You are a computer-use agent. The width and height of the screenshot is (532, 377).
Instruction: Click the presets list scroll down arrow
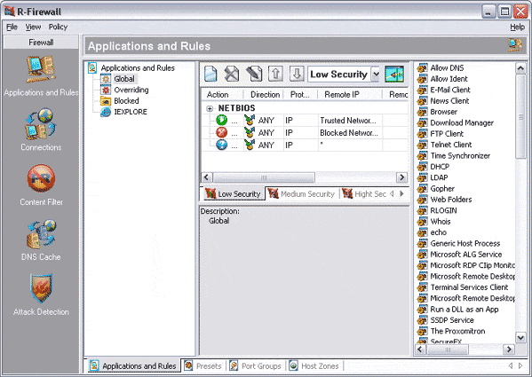point(520,337)
